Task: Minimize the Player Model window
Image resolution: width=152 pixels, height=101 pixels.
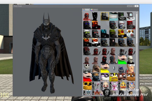Action: (129, 6)
